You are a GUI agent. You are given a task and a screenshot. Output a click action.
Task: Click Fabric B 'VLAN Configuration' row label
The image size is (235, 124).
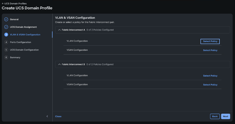pos(77,76)
